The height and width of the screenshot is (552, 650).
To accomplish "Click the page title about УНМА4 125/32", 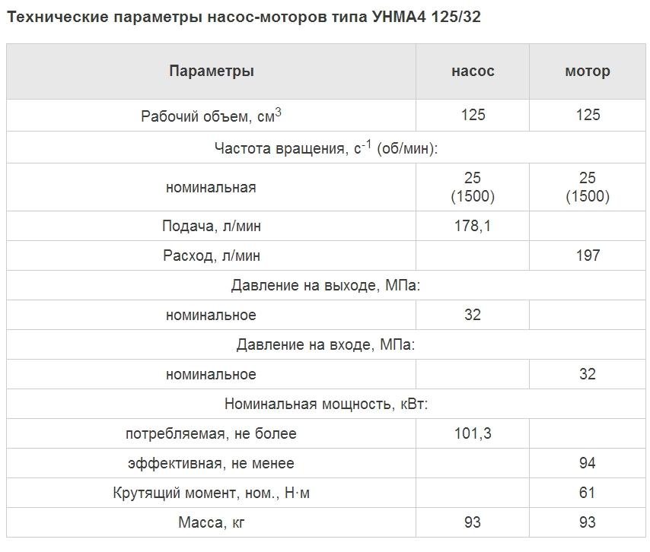I will pyautogui.click(x=244, y=17).
